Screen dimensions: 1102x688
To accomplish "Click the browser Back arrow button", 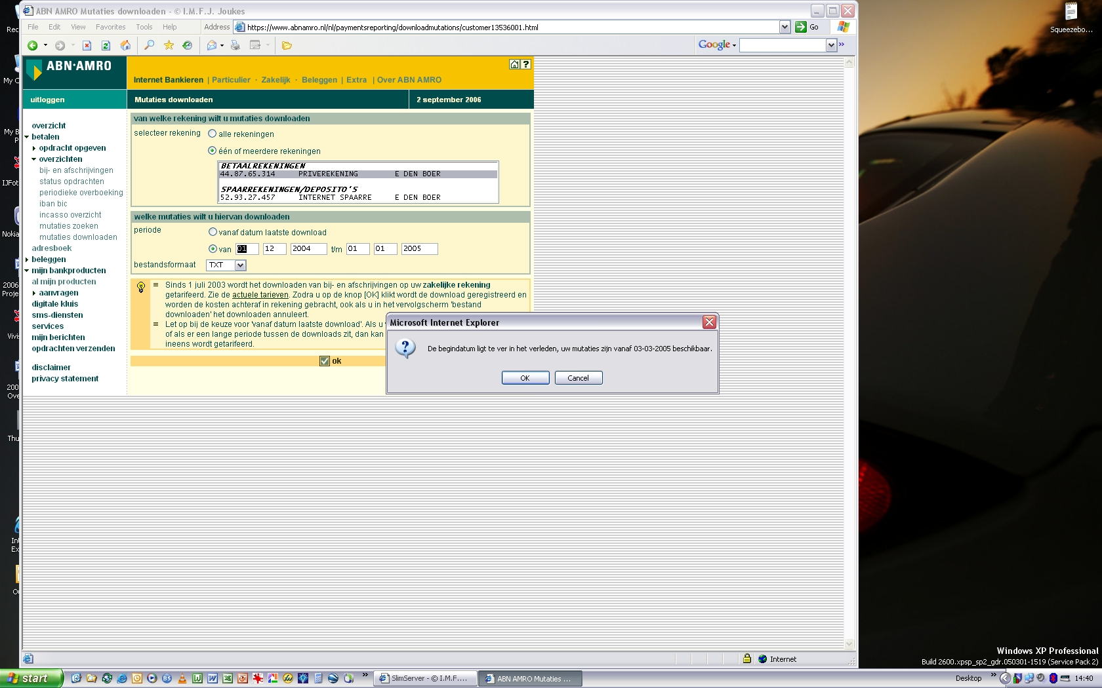I will click(32, 45).
